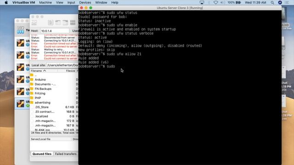Open the Notification Center icon

(287, 3)
